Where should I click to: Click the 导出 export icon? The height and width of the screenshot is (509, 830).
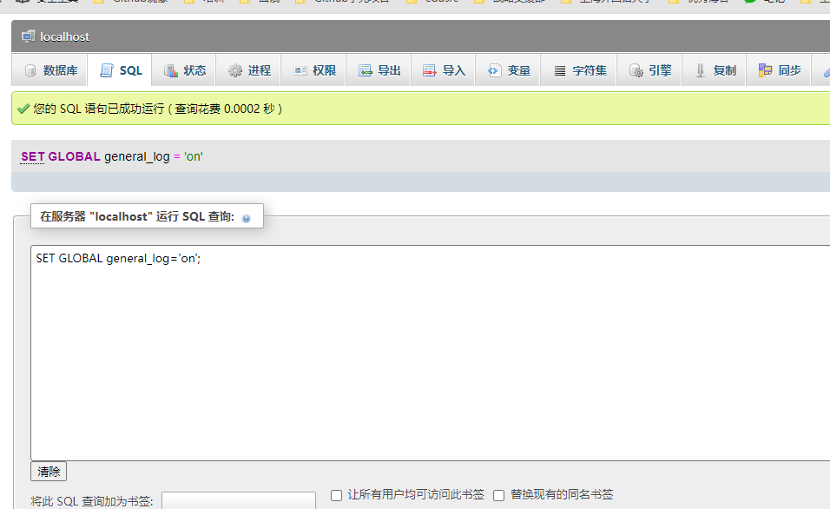pos(366,70)
